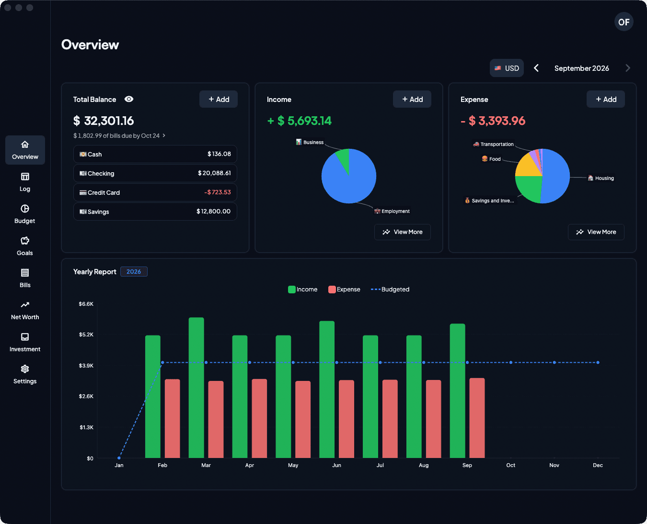
Task: View More in Expense card
Action: point(596,232)
